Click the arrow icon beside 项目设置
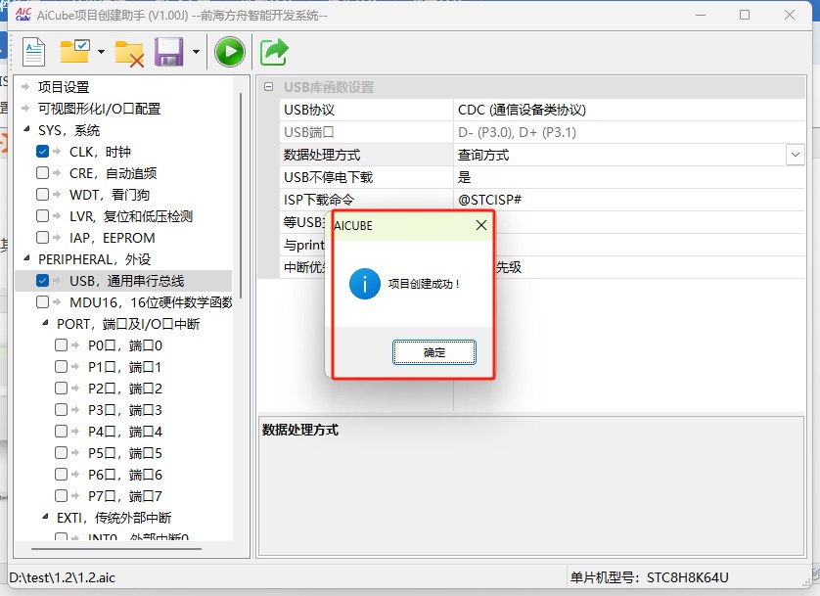Screen dimensions: 820x596 (25, 87)
